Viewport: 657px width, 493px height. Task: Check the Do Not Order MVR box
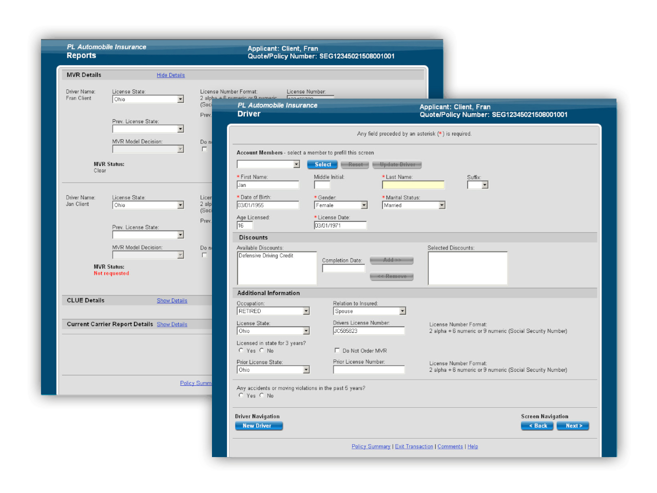point(337,351)
